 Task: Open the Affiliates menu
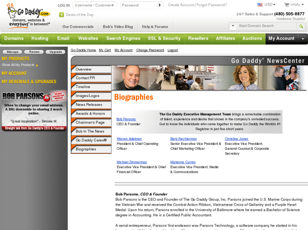click(x=225, y=38)
